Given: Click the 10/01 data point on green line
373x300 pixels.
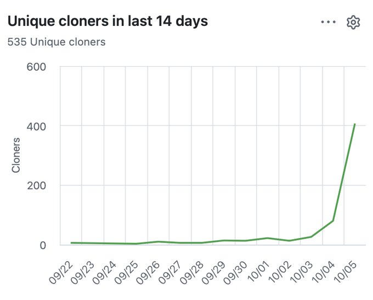Looking at the screenshot, I should [267, 238].
